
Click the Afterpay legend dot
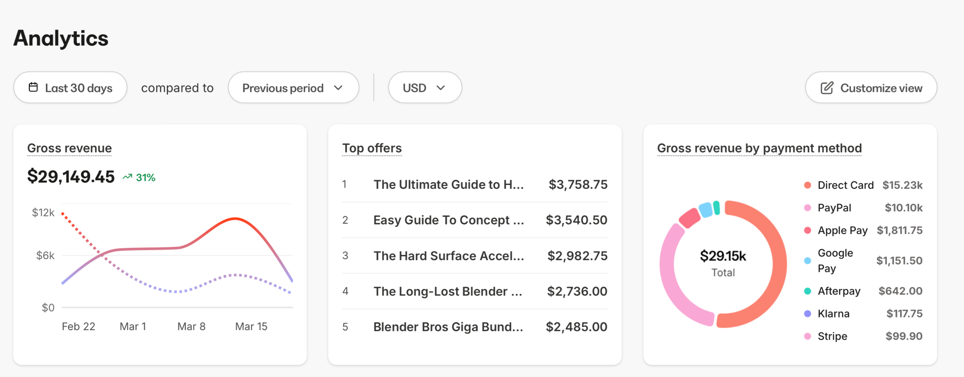pos(808,291)
